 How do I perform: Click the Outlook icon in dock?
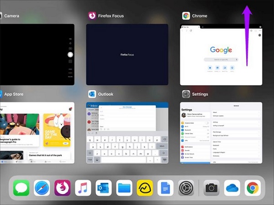(x=104, y=188)
